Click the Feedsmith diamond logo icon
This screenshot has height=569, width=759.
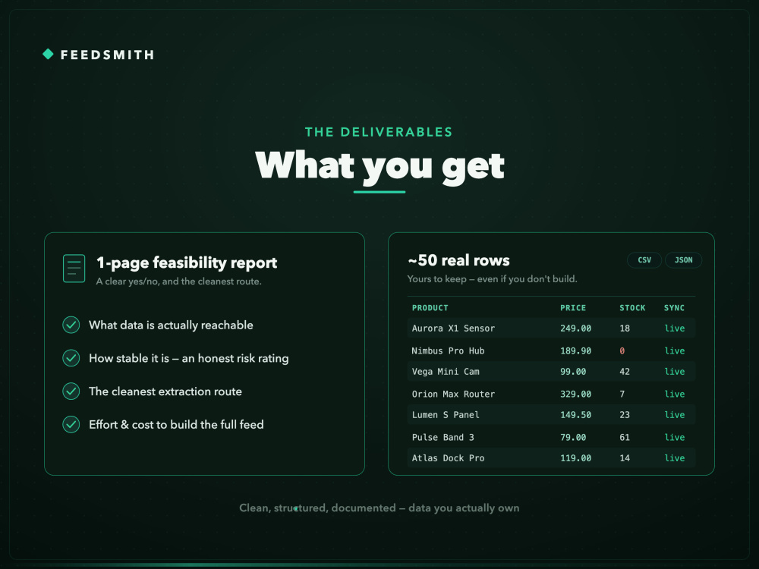click(x=48, y=54)
